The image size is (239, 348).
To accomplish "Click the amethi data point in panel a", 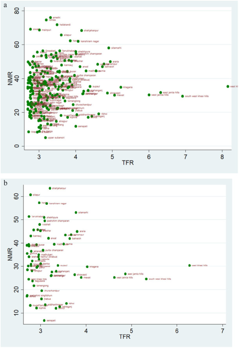I will [51, 18].
